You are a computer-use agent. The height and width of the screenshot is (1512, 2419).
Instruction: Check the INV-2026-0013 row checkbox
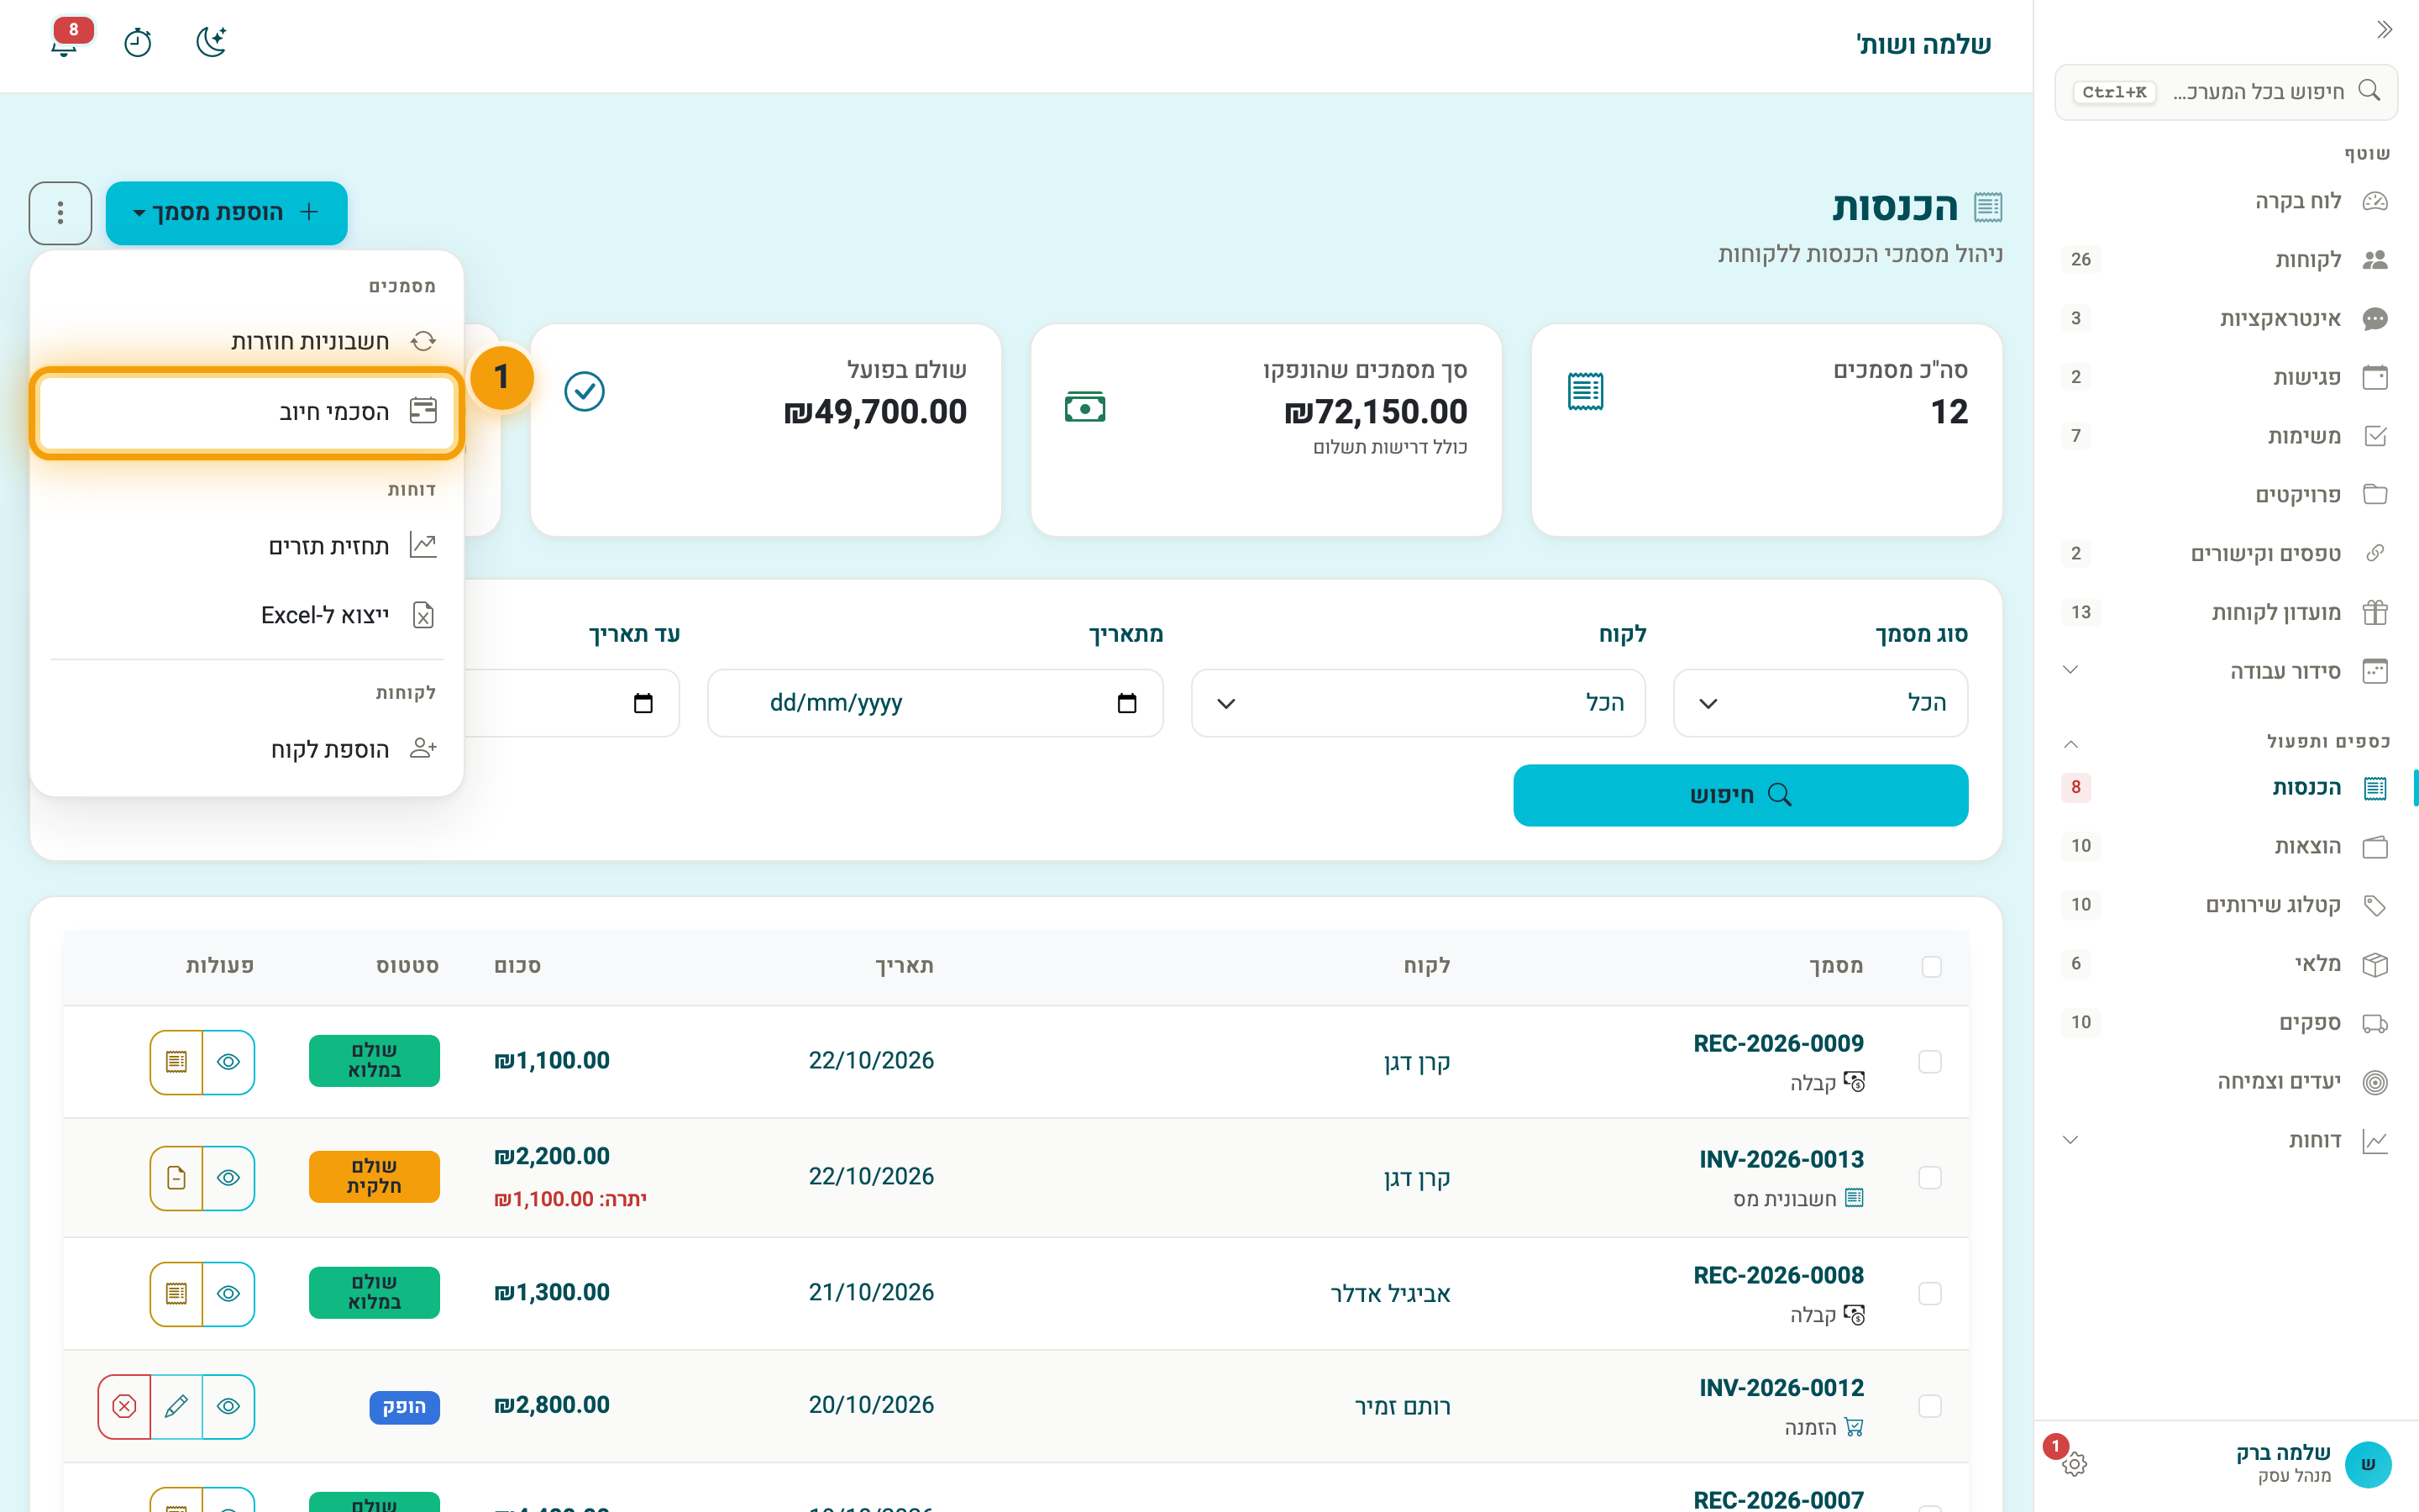(1930, 1178)
